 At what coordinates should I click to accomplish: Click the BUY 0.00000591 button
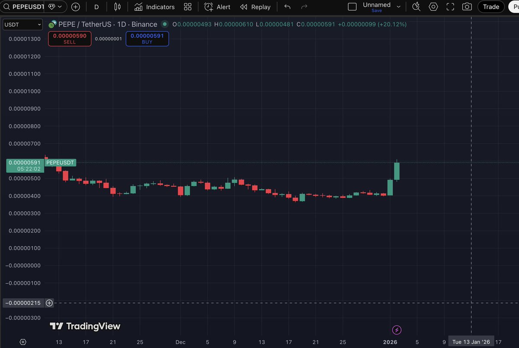[x=147, y=38]
